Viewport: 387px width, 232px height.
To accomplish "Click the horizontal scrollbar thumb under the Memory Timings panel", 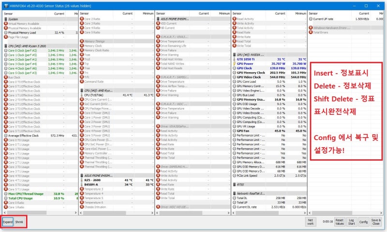I will 104,213.
